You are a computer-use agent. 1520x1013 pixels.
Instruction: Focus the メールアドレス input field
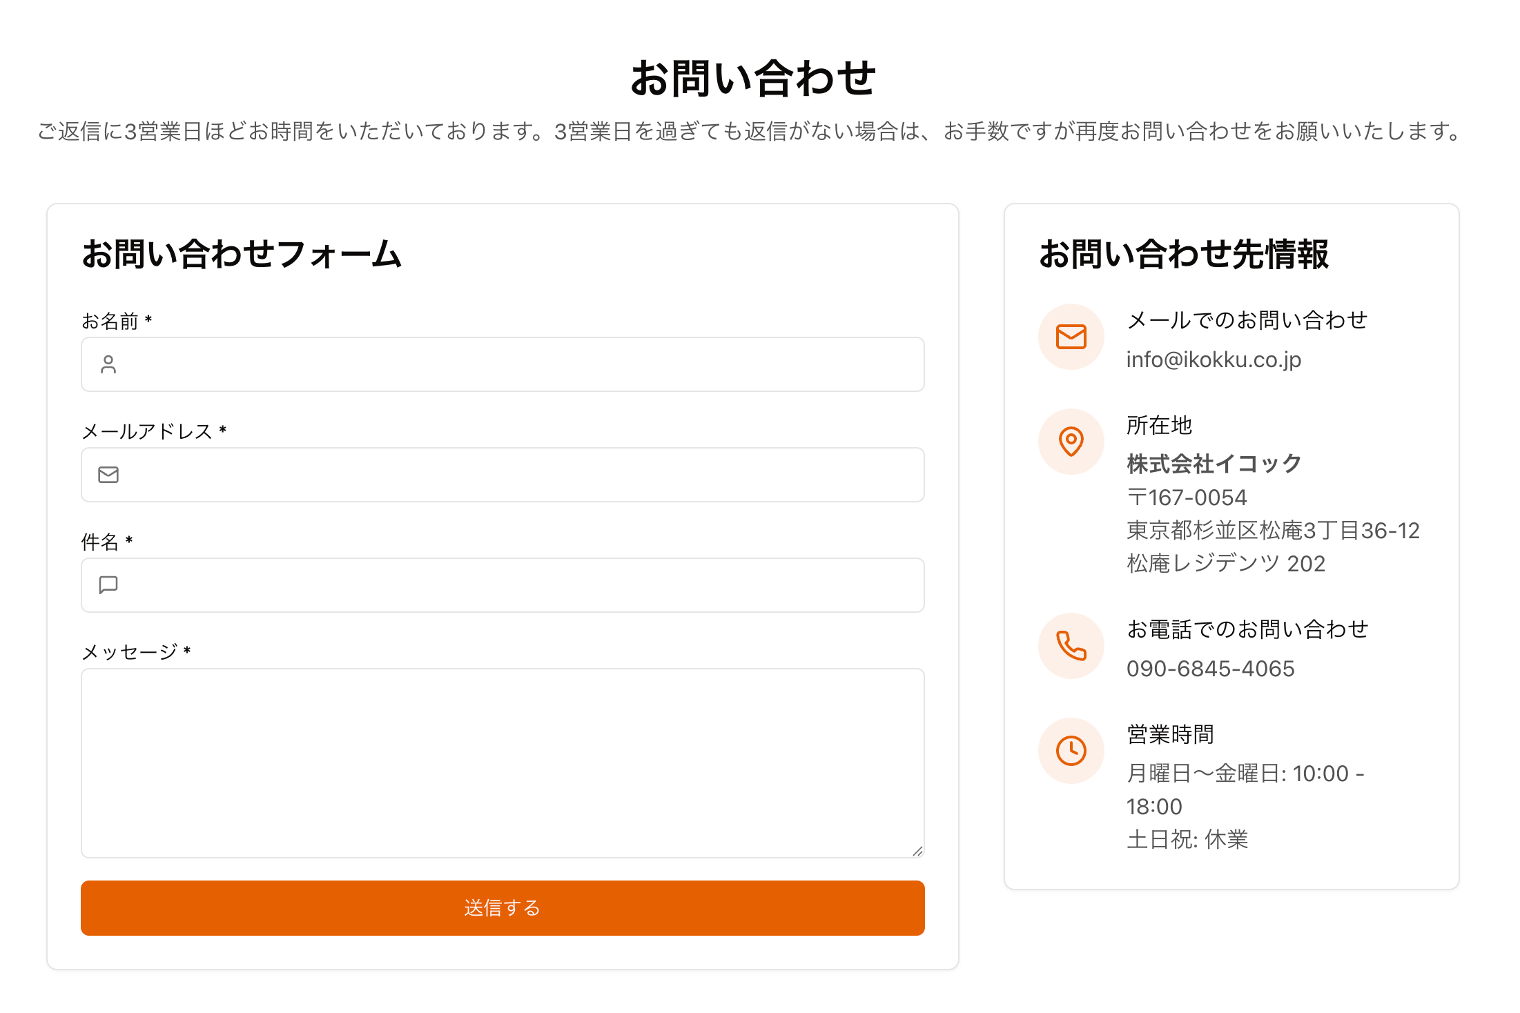[x=518, y=475]
